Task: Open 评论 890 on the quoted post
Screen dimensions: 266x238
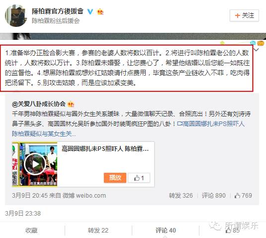Action: coord(214,196)
